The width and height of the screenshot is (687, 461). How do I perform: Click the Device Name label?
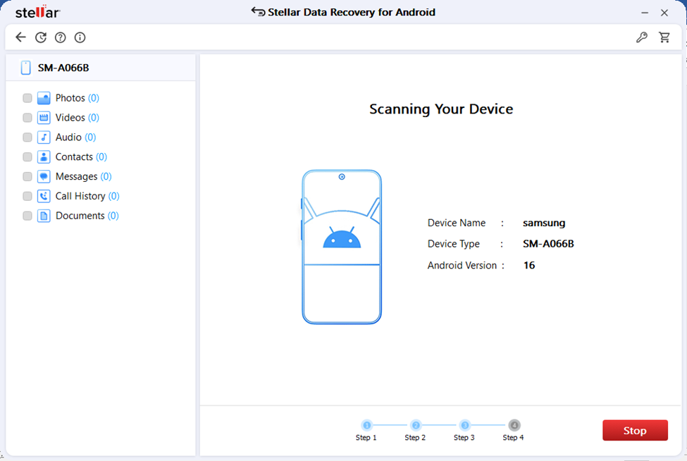click(456, 223)
